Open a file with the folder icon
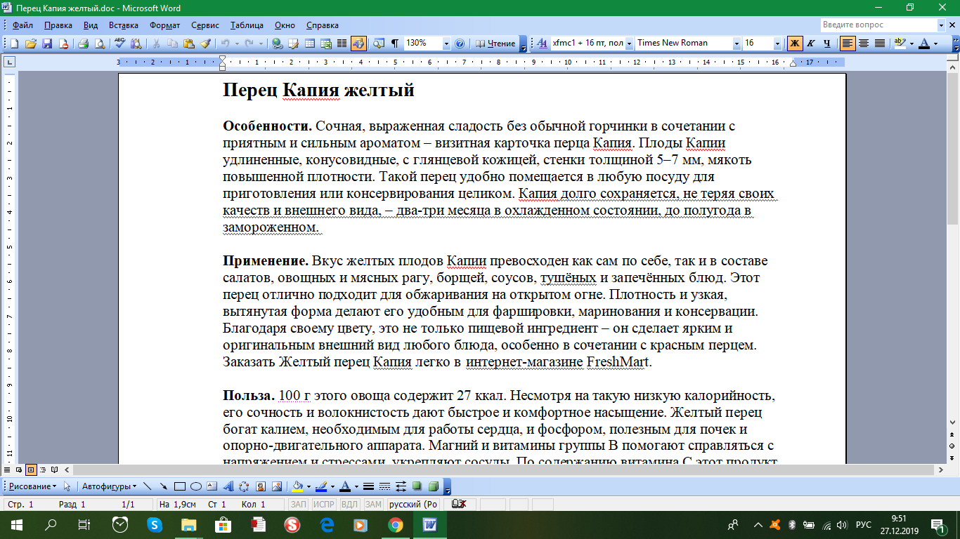This screenshot has width=960, height=539. 31,43
